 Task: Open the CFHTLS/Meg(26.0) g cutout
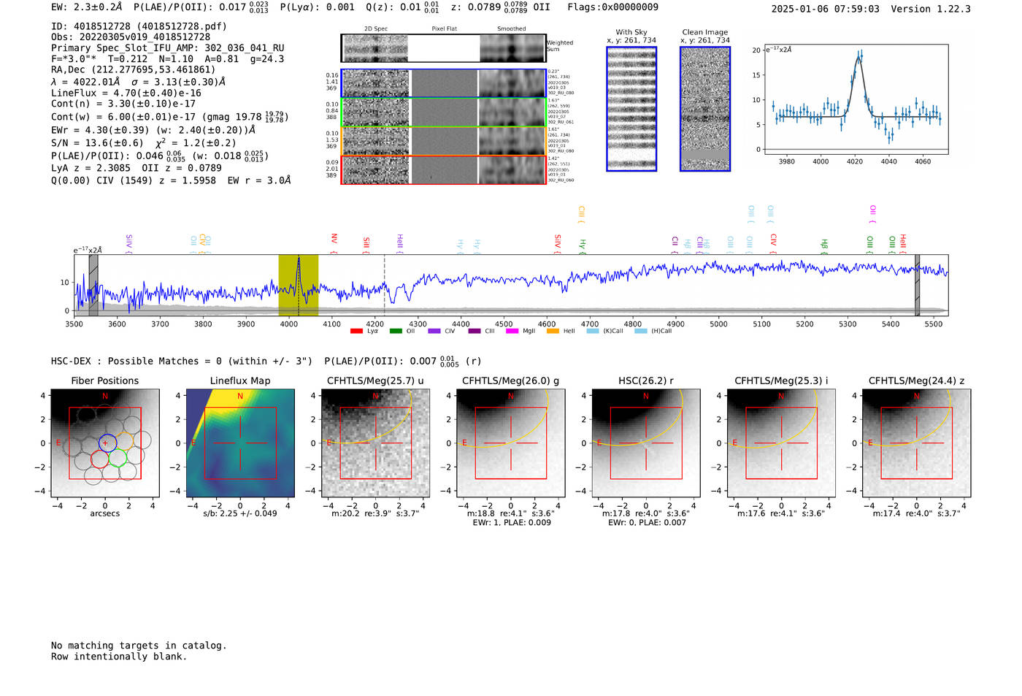[510, 443]
